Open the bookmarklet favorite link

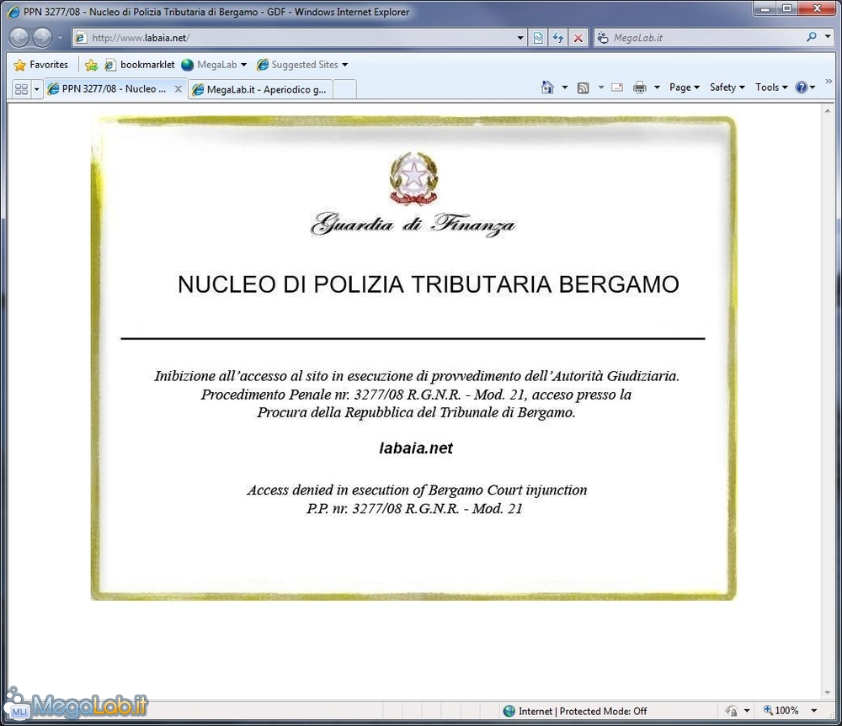click(140, 65)
